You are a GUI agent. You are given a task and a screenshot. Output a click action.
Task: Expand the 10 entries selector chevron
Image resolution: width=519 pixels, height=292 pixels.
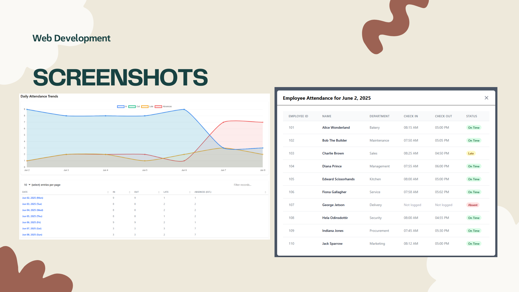pyautogui.click(x=29, y=185)
